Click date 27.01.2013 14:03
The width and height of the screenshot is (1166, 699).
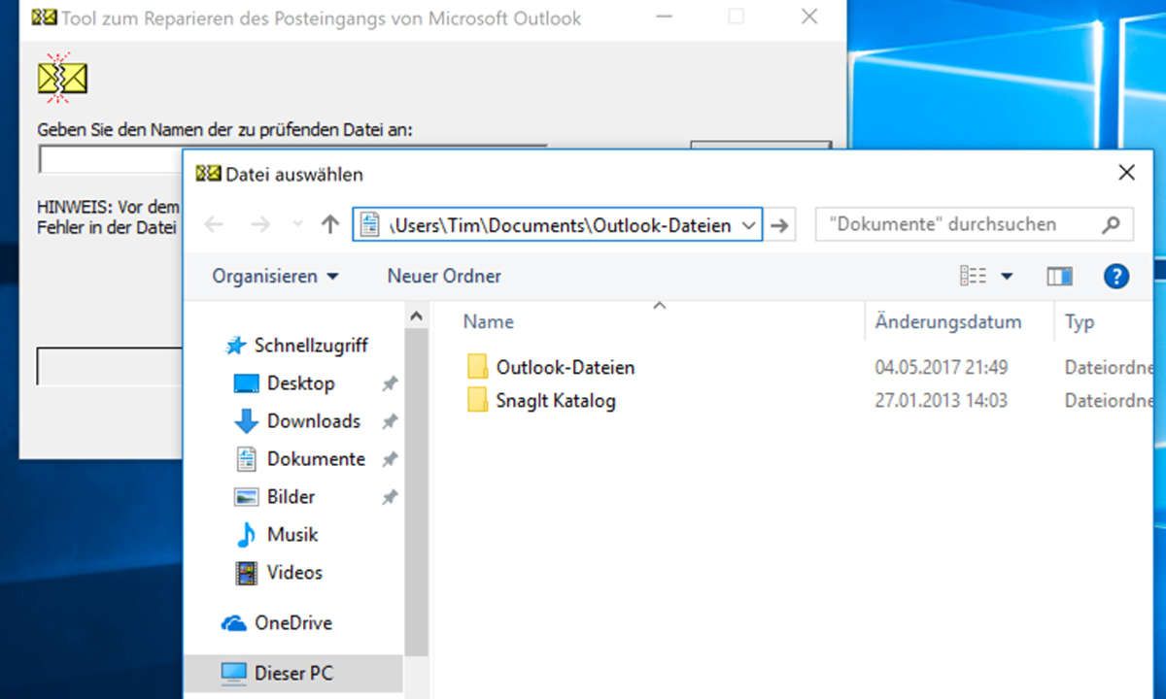pos(941,401)
